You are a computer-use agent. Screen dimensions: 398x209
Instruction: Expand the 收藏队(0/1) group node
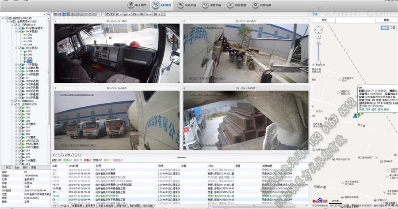tap(11, 101)
